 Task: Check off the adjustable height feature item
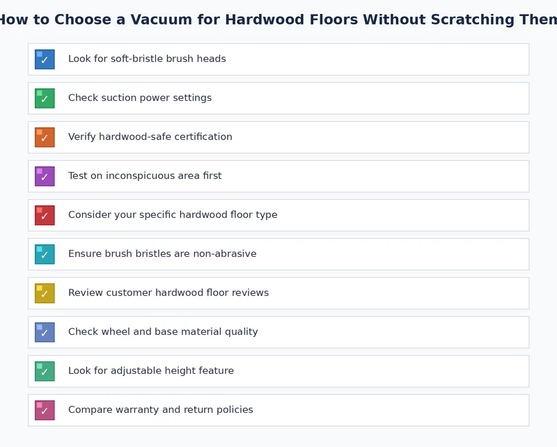(45, 371)
